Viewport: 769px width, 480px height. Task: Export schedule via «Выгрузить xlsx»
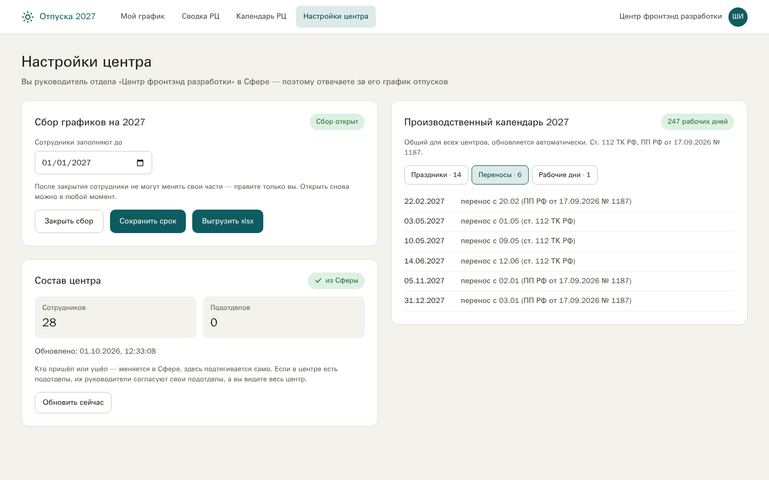tap(227, 221)
